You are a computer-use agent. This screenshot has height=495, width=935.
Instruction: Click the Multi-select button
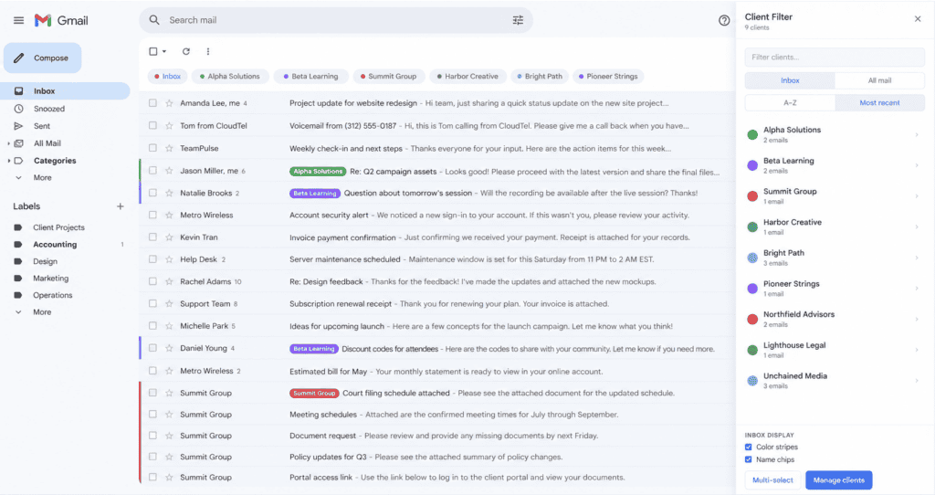click(x=772, y=480)
